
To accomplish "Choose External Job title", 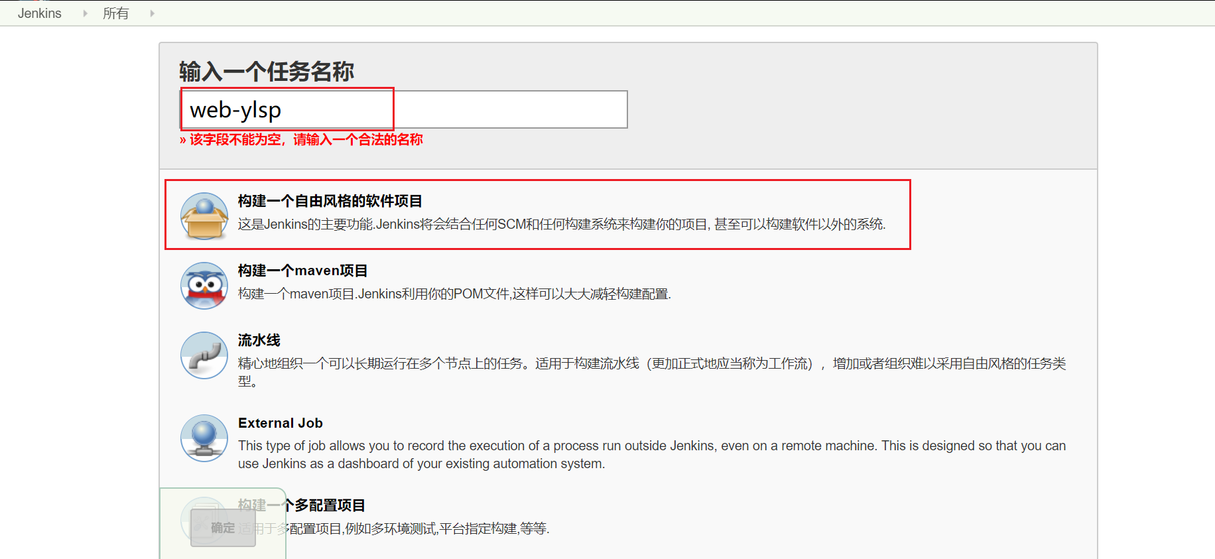I will pyautogui.click(x=281, y=423).
